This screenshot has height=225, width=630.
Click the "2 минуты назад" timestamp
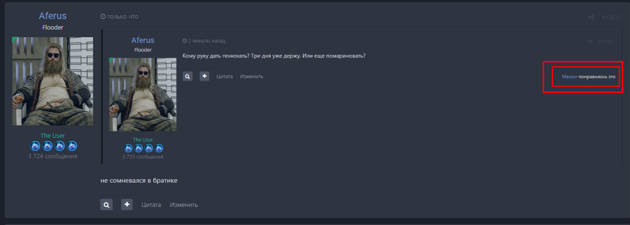(206, 41)
